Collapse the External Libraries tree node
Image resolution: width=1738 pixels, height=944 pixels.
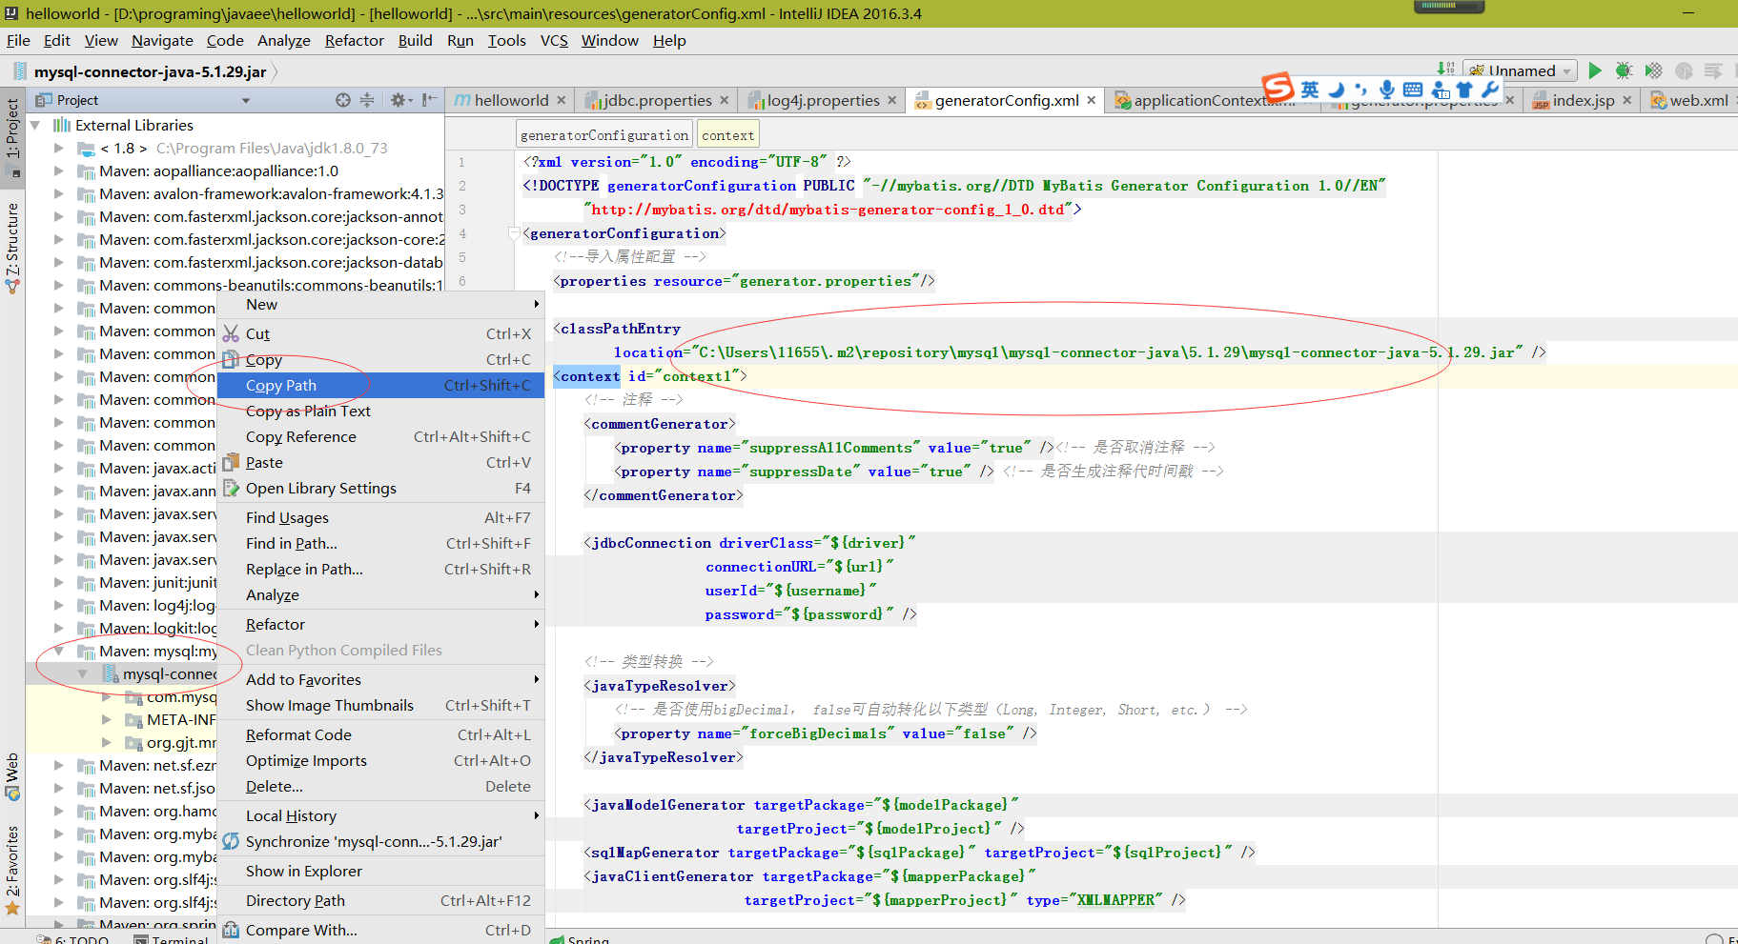point(35,125)
